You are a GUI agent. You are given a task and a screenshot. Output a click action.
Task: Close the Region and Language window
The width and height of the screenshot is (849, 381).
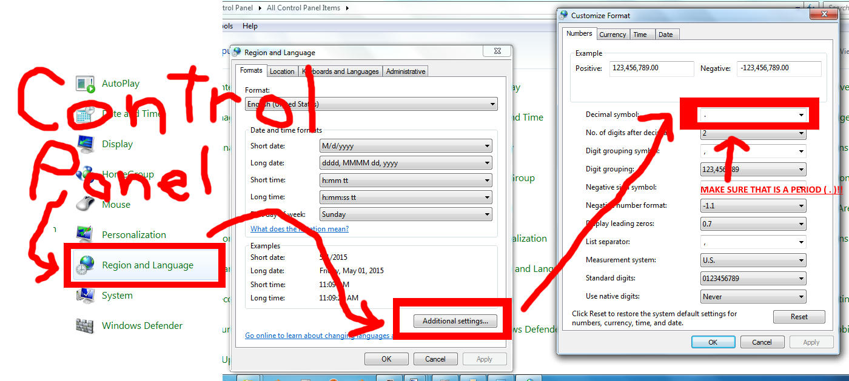pyautogui.click(x=497, y=51)
